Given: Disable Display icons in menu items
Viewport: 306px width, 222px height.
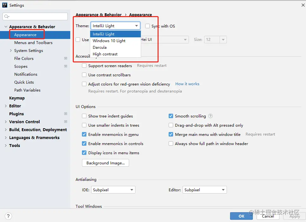Looking at the screenshot, I should pyautogui.click(x=84, y=153).
